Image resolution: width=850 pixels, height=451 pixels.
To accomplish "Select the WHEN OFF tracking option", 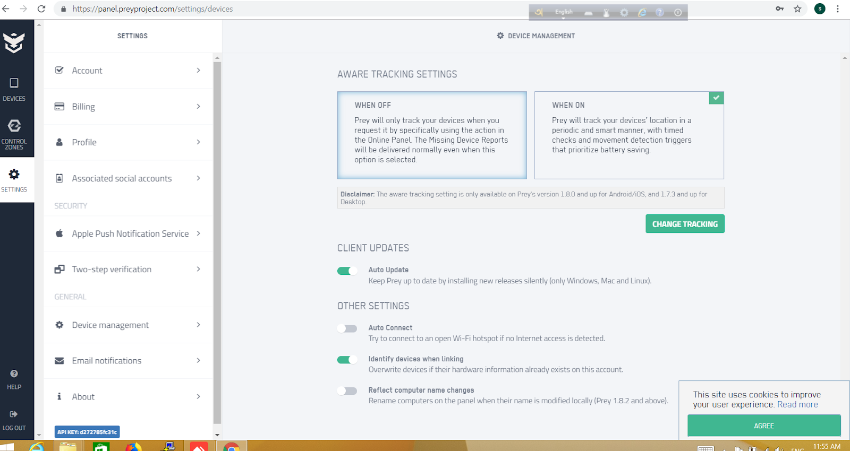I will pyautogui.click(x=432, y=135).
